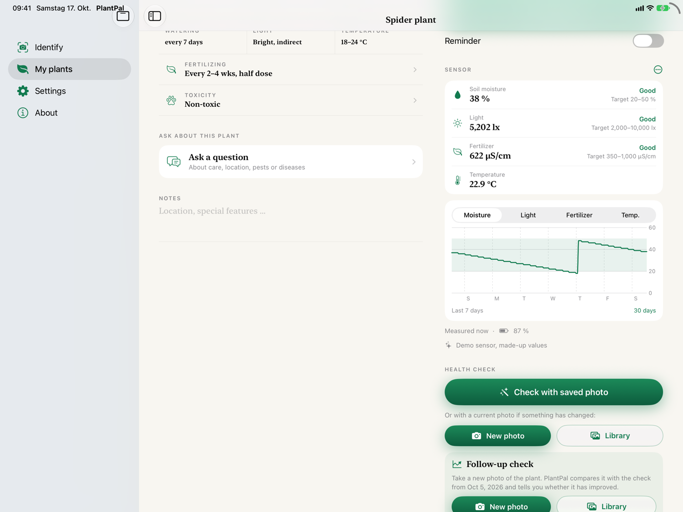Click the chat bubbles icon
683x512 pixels.
click(x=174, y=162)
